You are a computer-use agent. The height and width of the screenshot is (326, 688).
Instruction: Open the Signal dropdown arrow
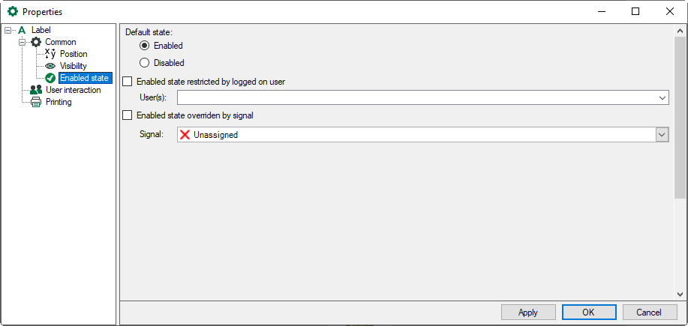[x=662, y=135]
